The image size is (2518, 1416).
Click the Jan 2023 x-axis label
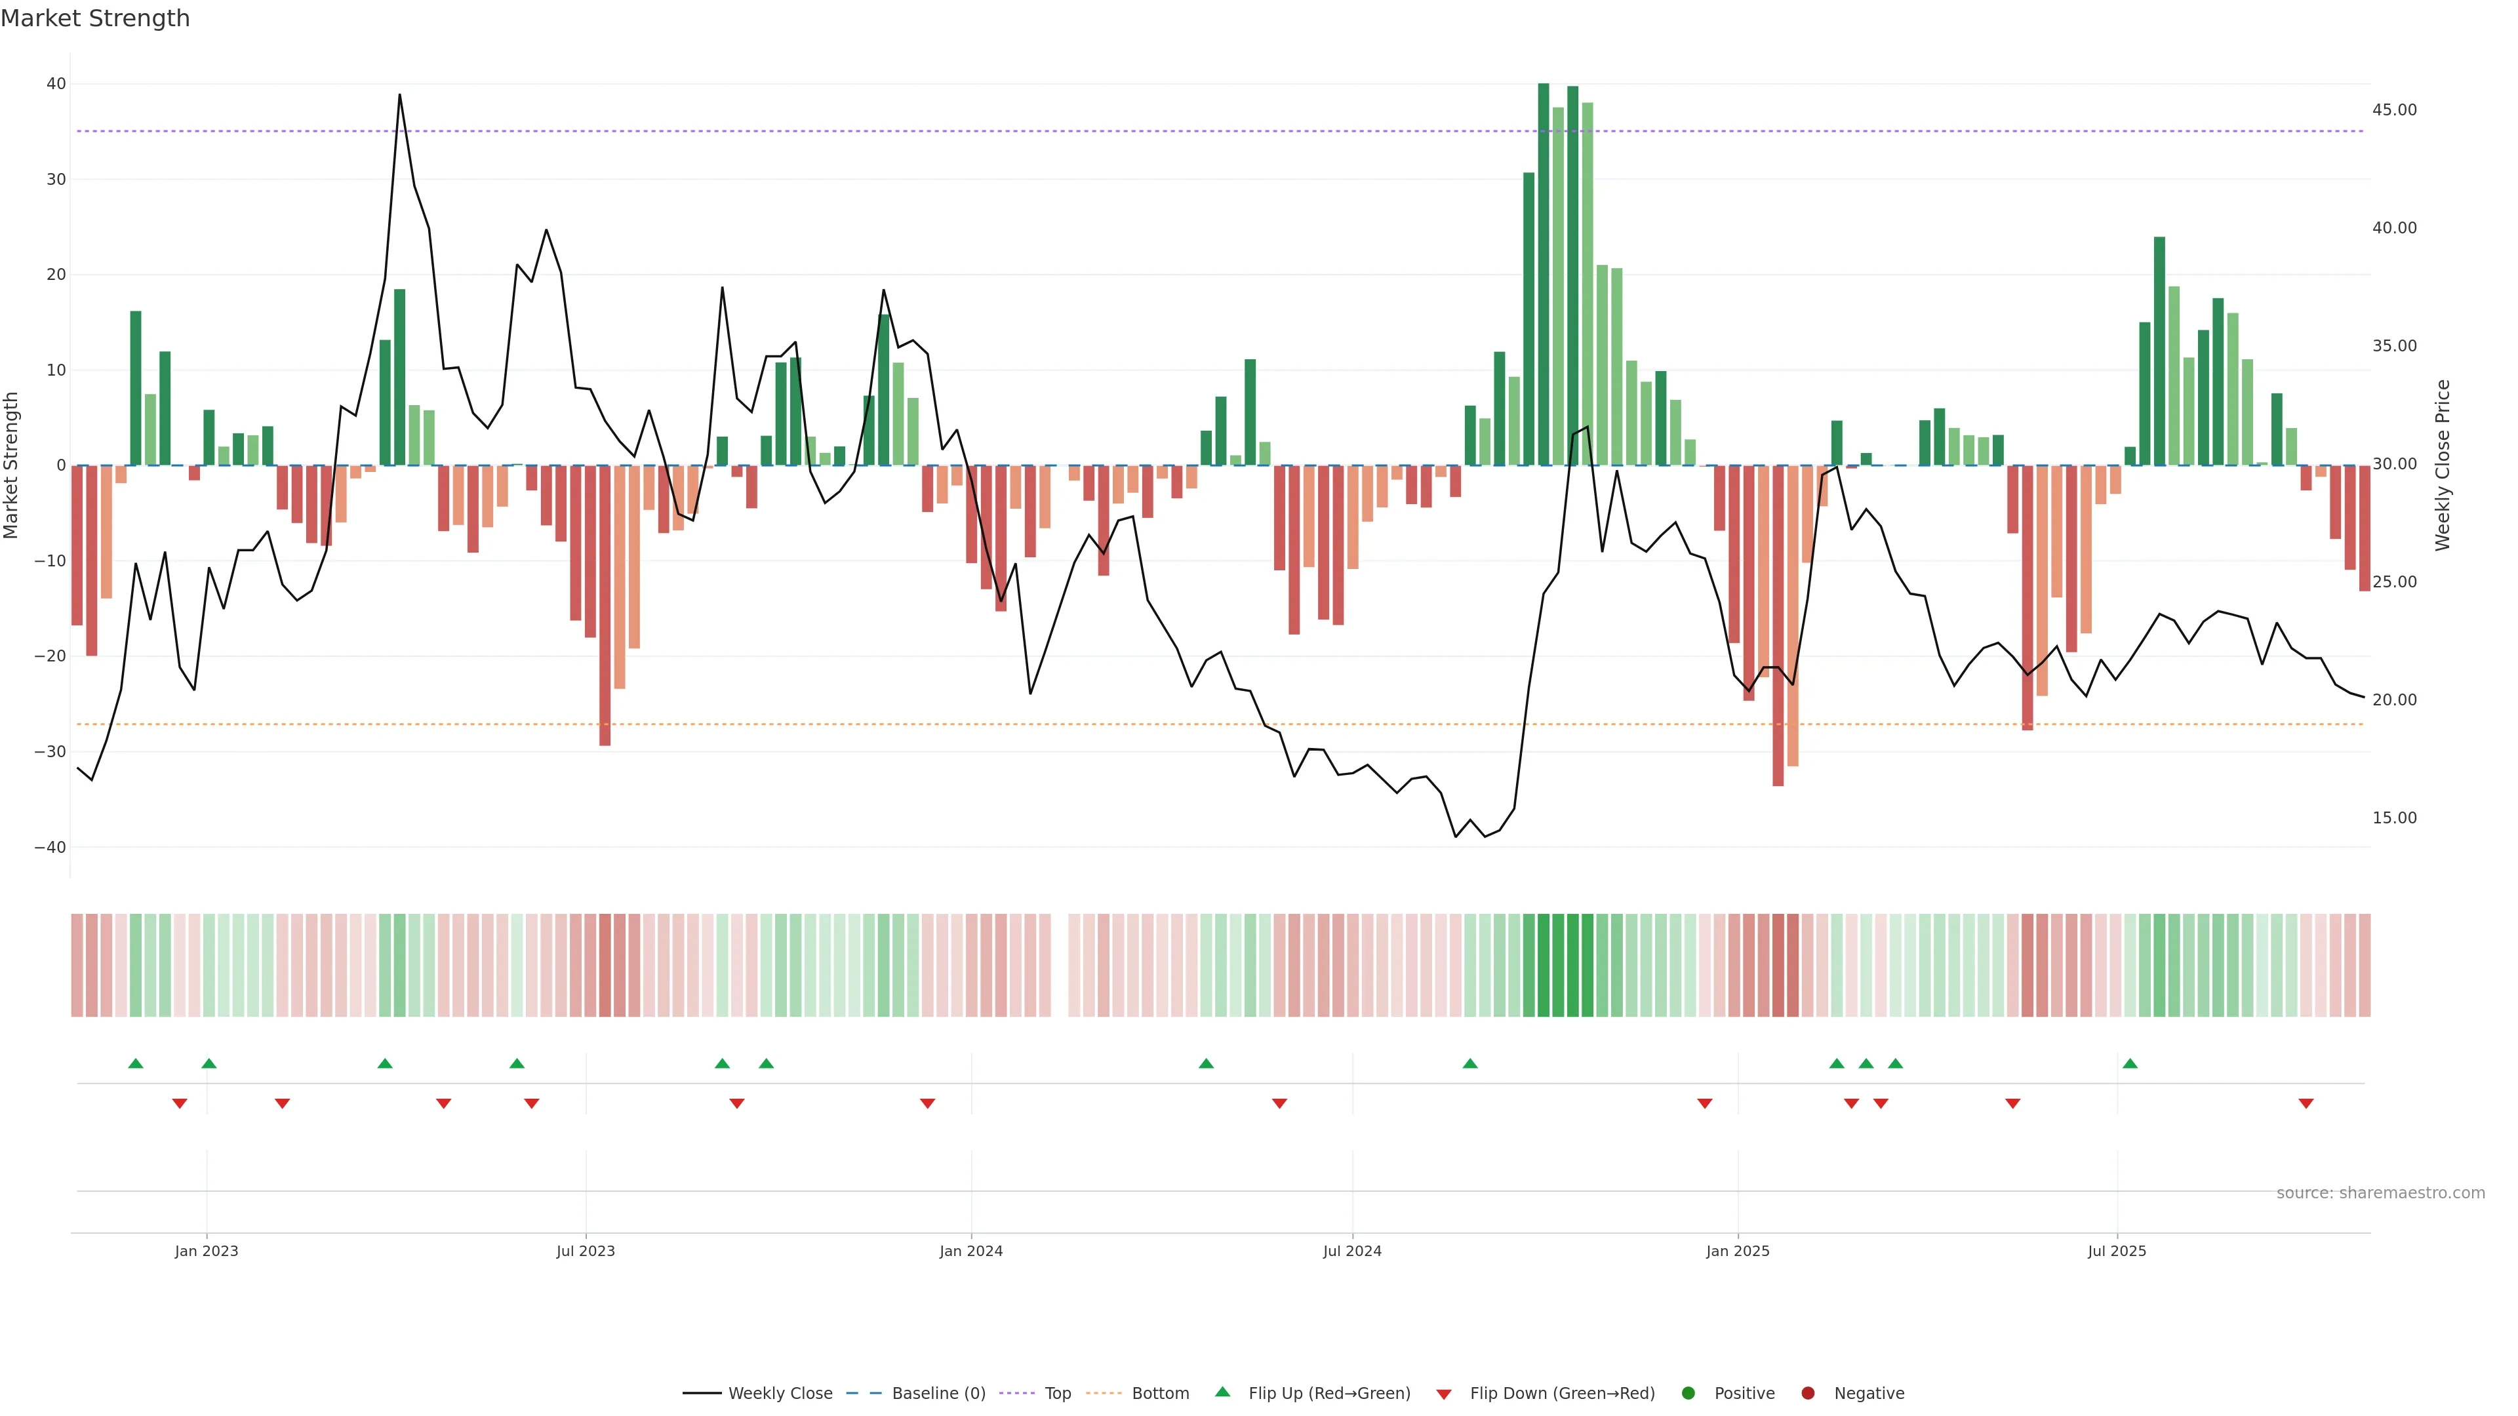[x=207, y=1251]
